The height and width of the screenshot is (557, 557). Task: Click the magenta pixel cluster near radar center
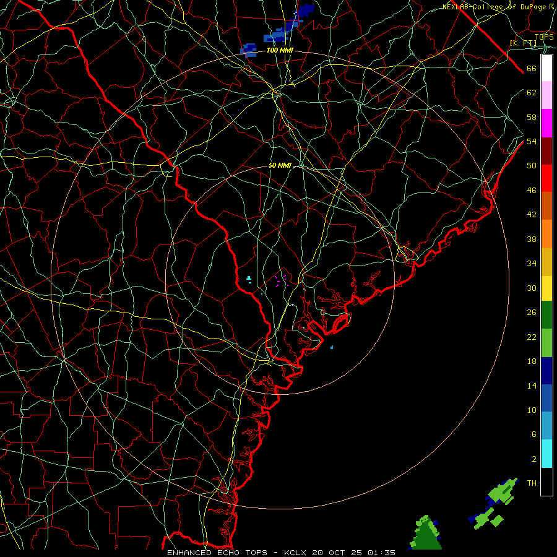tap(282, 280)
